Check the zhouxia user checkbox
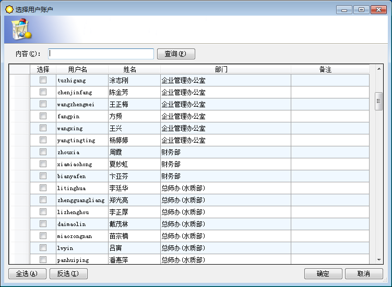Image resolution: width=392 pixels, height=287 pixels. pyautogui.click(x=43, y=152)
